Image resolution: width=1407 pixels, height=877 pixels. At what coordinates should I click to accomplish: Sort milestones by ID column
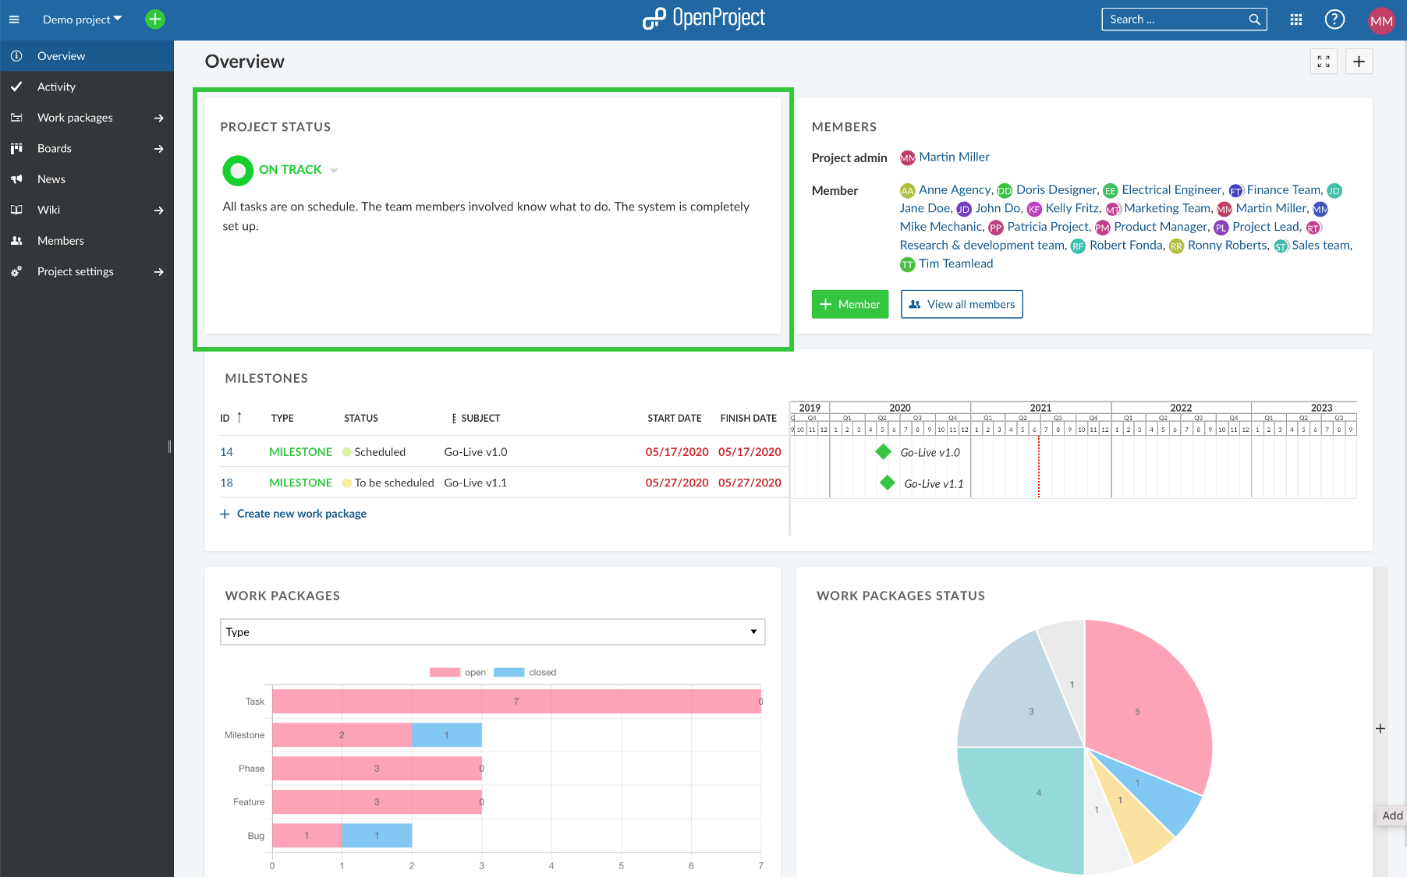coord(225,419)
